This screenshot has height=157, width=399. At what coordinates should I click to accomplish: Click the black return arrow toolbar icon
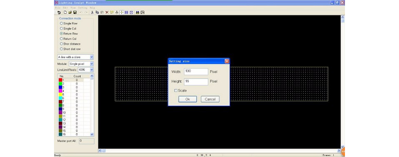click(59, 12)
